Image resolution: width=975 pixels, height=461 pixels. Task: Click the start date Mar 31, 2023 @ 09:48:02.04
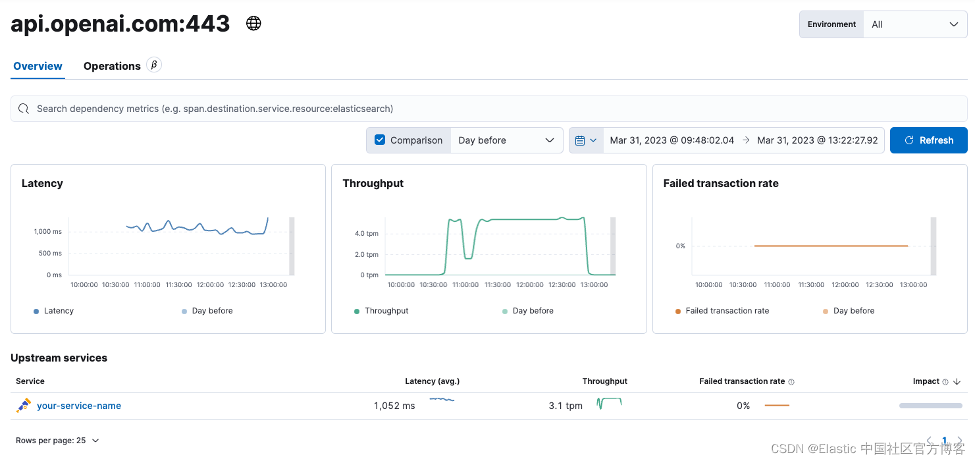pos(672,140)
